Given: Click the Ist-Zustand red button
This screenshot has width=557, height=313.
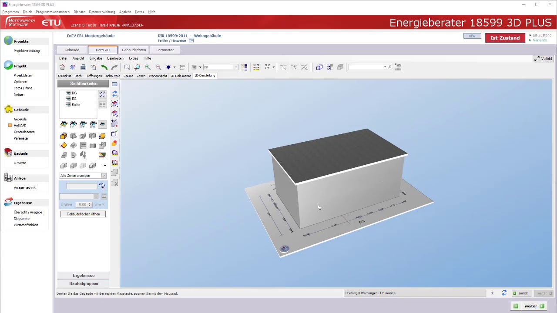Looking at the screenshot, I should point(505,38).
